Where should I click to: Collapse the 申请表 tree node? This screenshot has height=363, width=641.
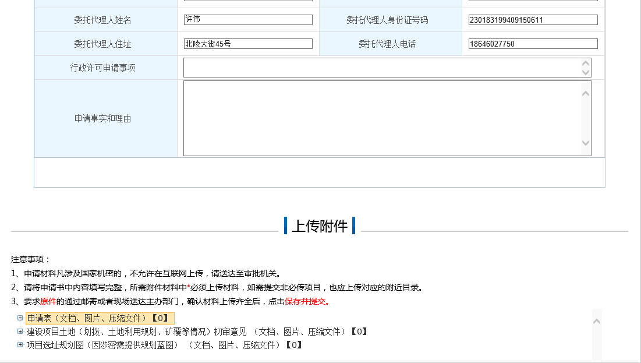click(x=20, y=318)
